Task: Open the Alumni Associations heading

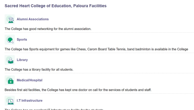Action: pyautogui.click(x=33, y=19)
